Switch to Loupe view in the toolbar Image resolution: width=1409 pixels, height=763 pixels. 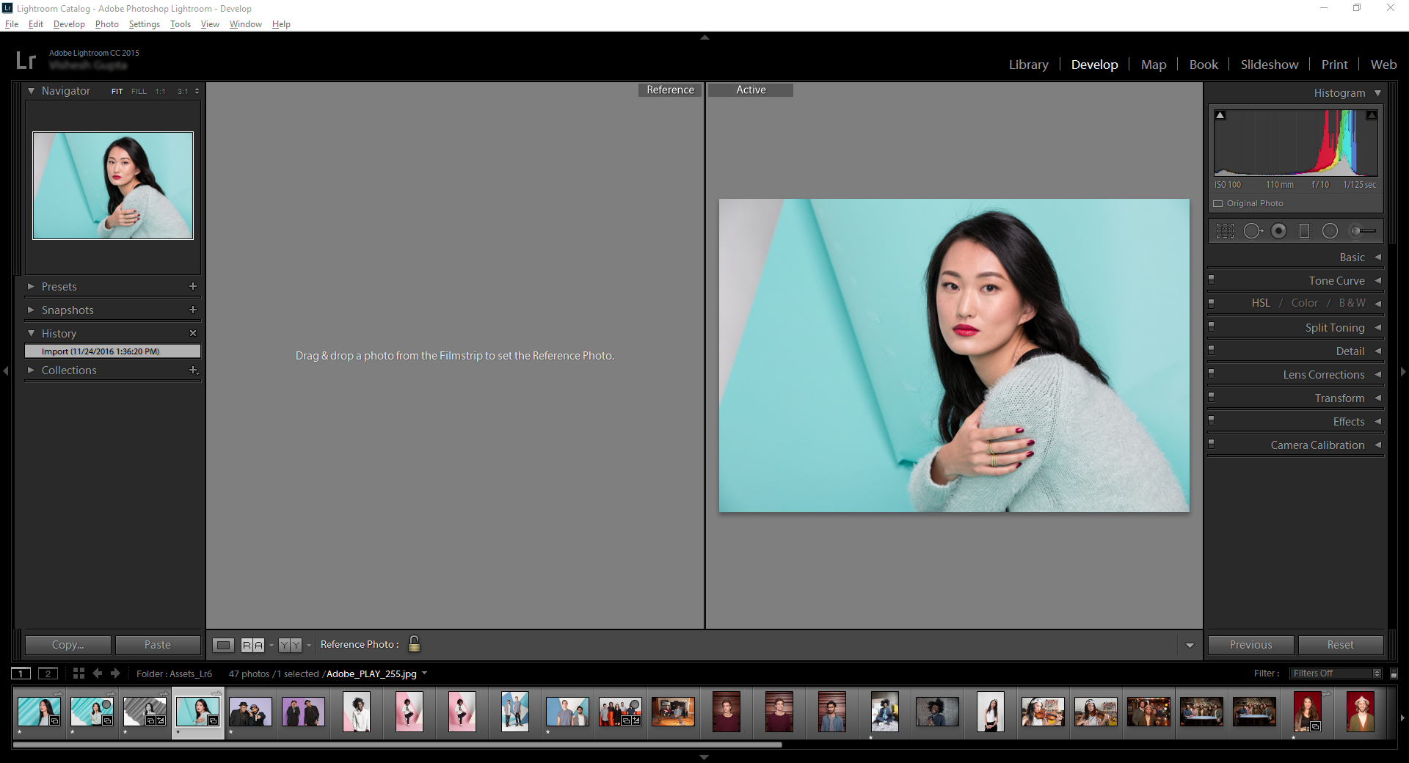pyautogui.click(x=222, y=644)
